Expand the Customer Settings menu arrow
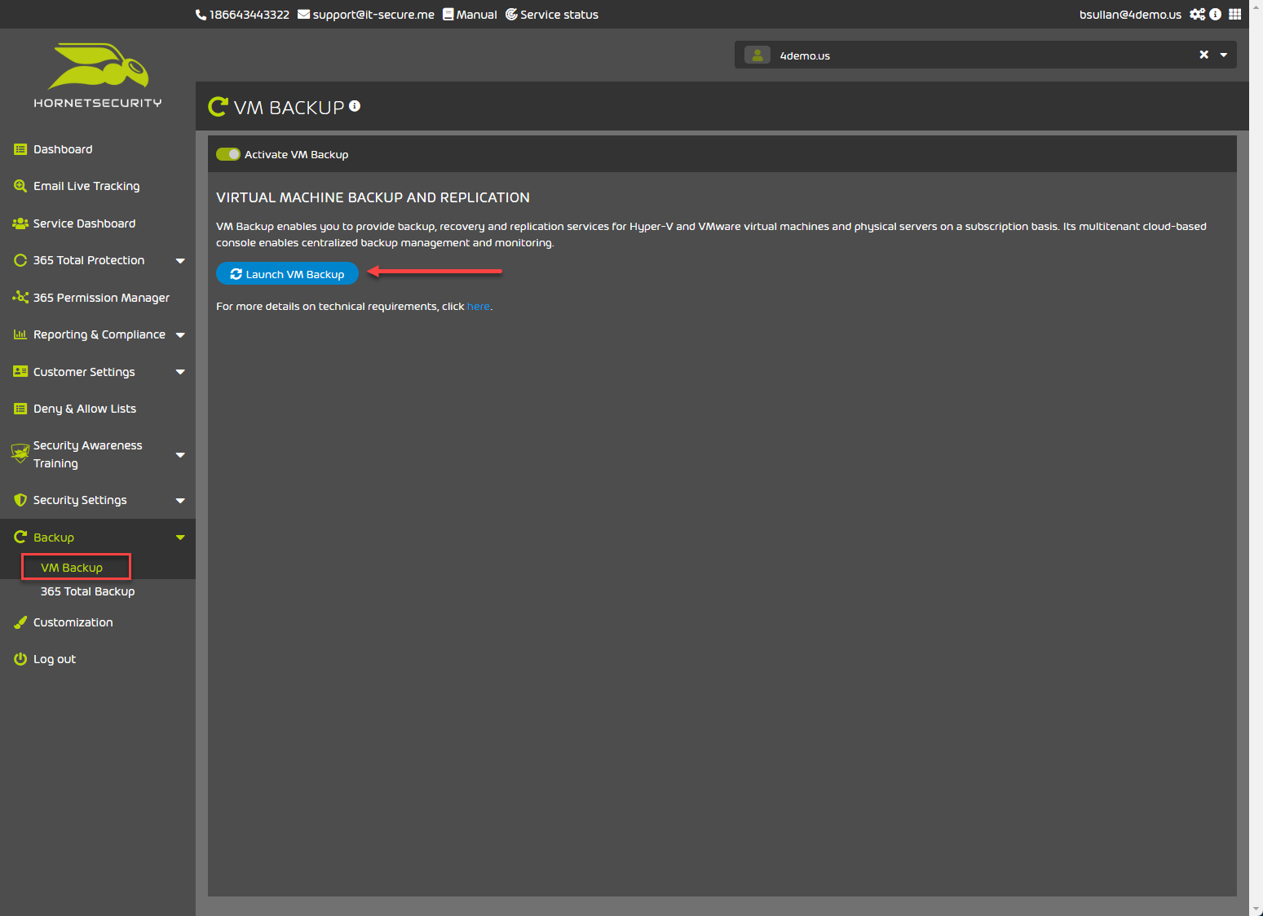Screen dimensions: 1263x916 point(180,372)
